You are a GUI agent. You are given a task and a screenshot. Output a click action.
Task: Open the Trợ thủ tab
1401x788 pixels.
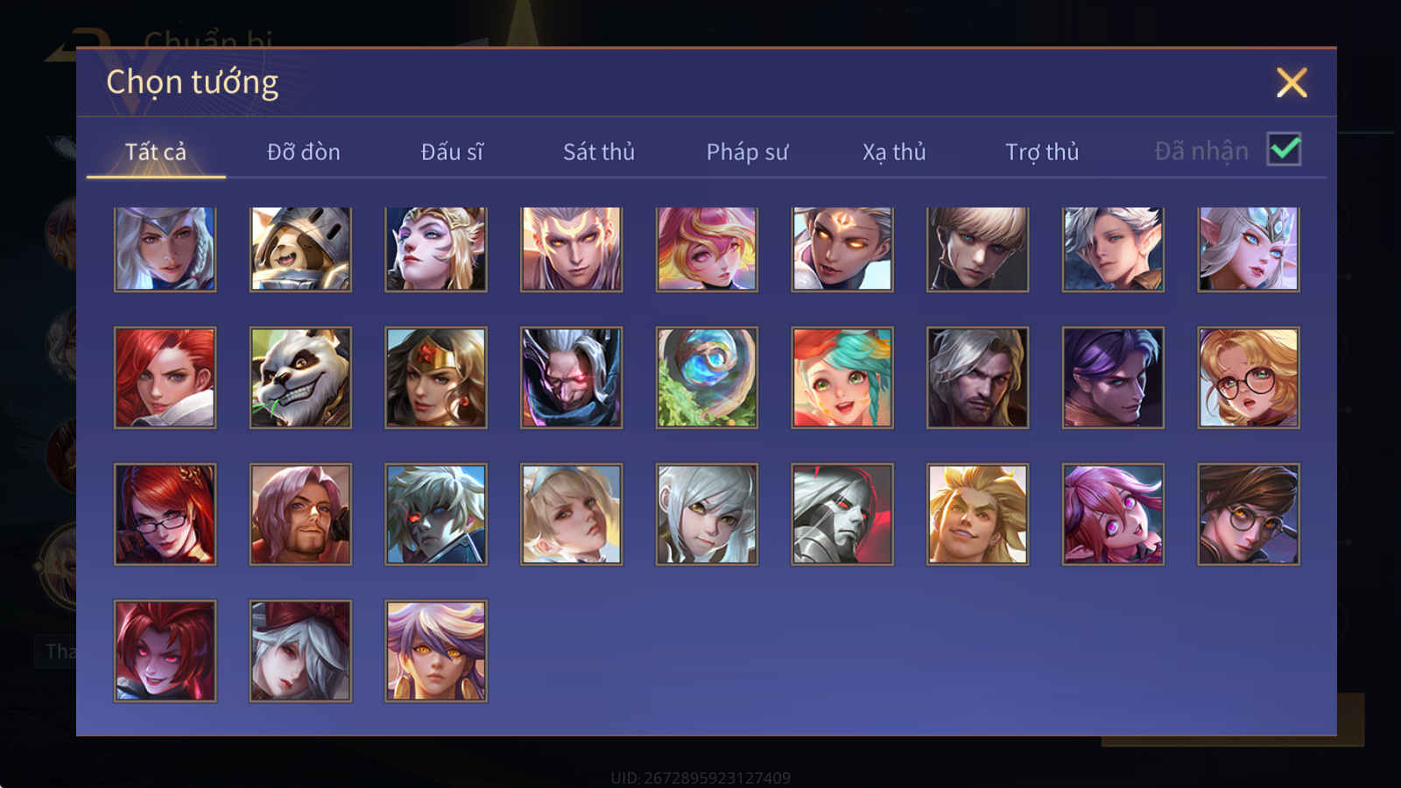pyautogui.click(x=1042, y=151)
